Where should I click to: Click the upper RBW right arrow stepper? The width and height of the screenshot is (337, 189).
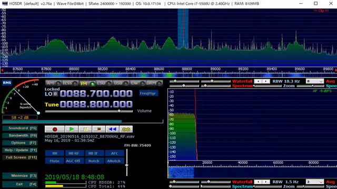point(266,81)
